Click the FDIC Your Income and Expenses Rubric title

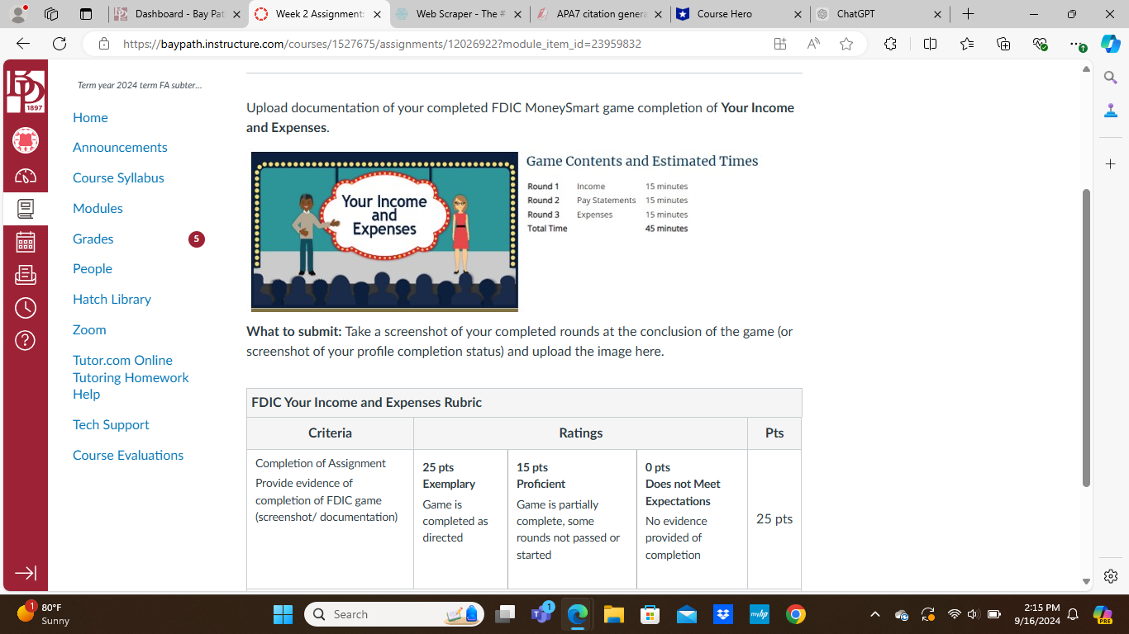coord(366,402)
